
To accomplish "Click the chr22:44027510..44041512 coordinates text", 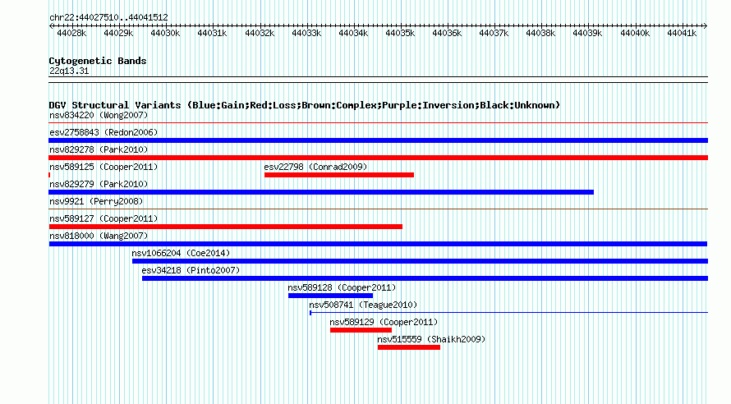I will [108, 17].
